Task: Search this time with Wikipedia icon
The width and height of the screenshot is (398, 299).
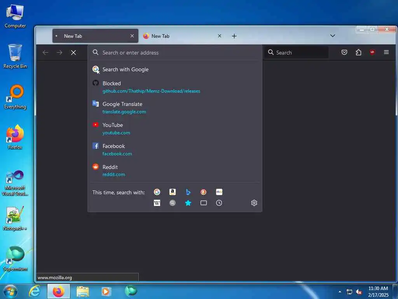Action: (x=157, y=203)
